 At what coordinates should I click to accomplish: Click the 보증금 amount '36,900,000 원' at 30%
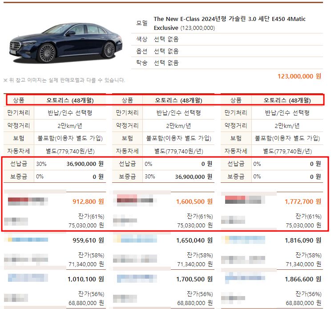(x=194, y=177)
